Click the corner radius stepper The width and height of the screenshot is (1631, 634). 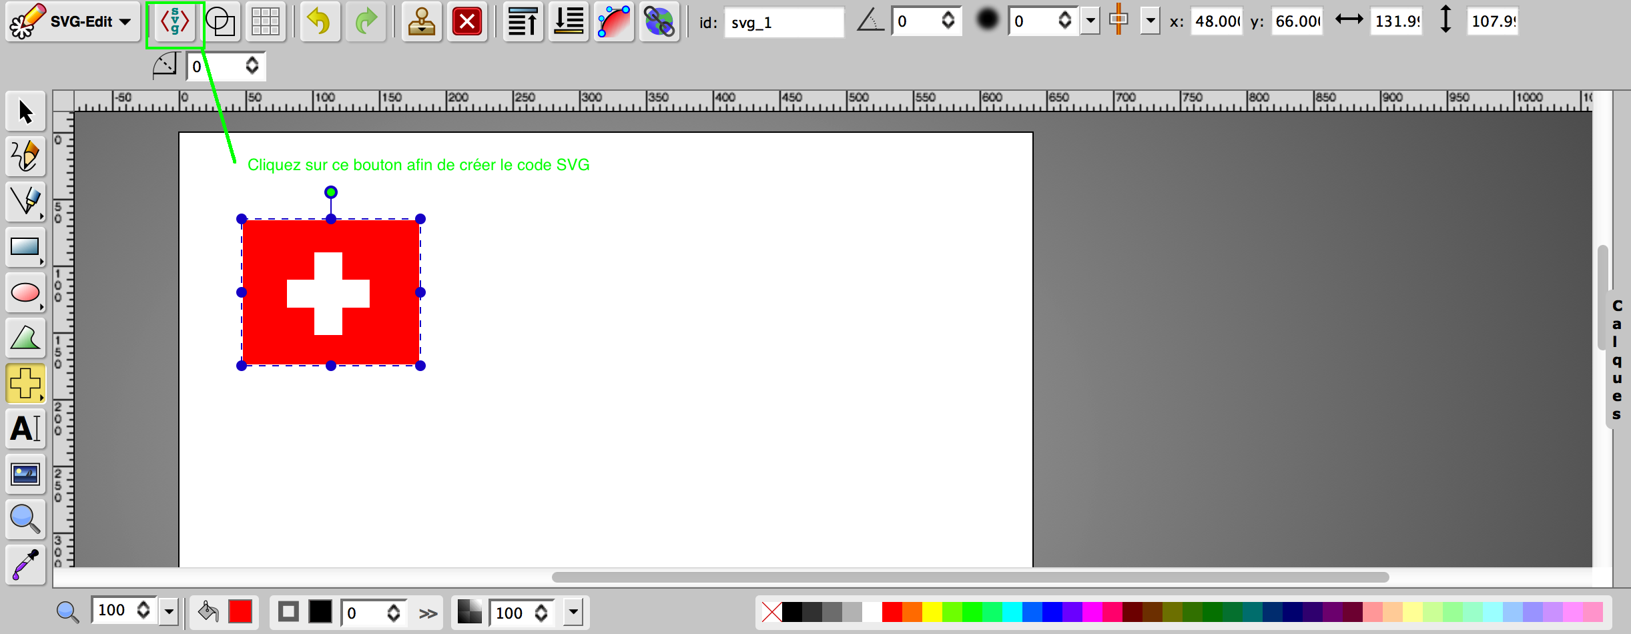[252, 65]
